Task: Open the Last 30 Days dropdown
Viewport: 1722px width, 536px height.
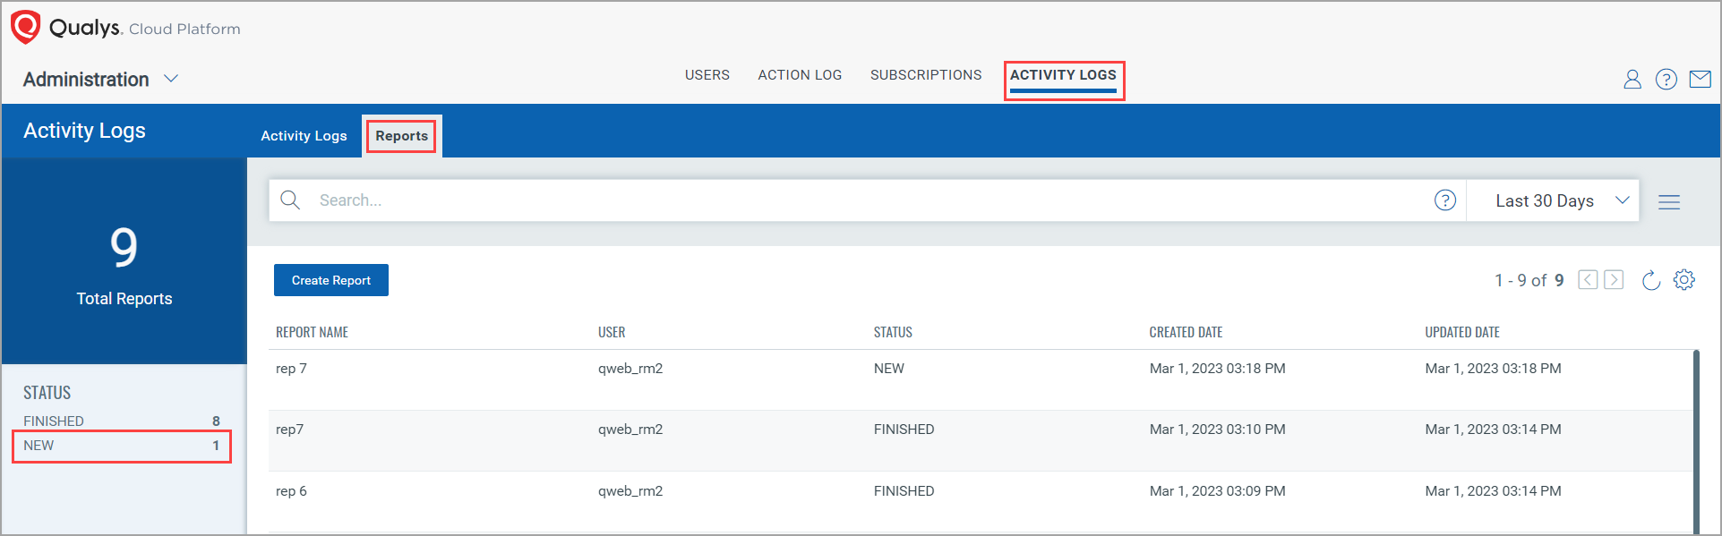Action: point(1553,200)
